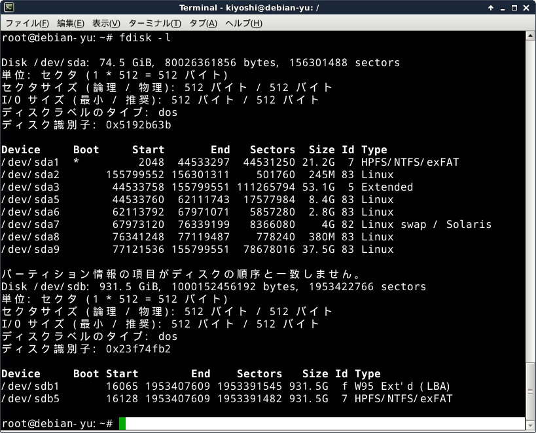536x433 pixels.
Task: Click the green cursor at the prompt
Action: point(122,424)
